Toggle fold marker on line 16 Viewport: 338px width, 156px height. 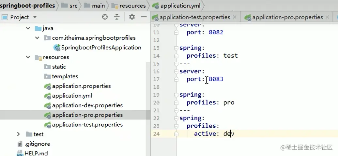click(x=176, y=71)
